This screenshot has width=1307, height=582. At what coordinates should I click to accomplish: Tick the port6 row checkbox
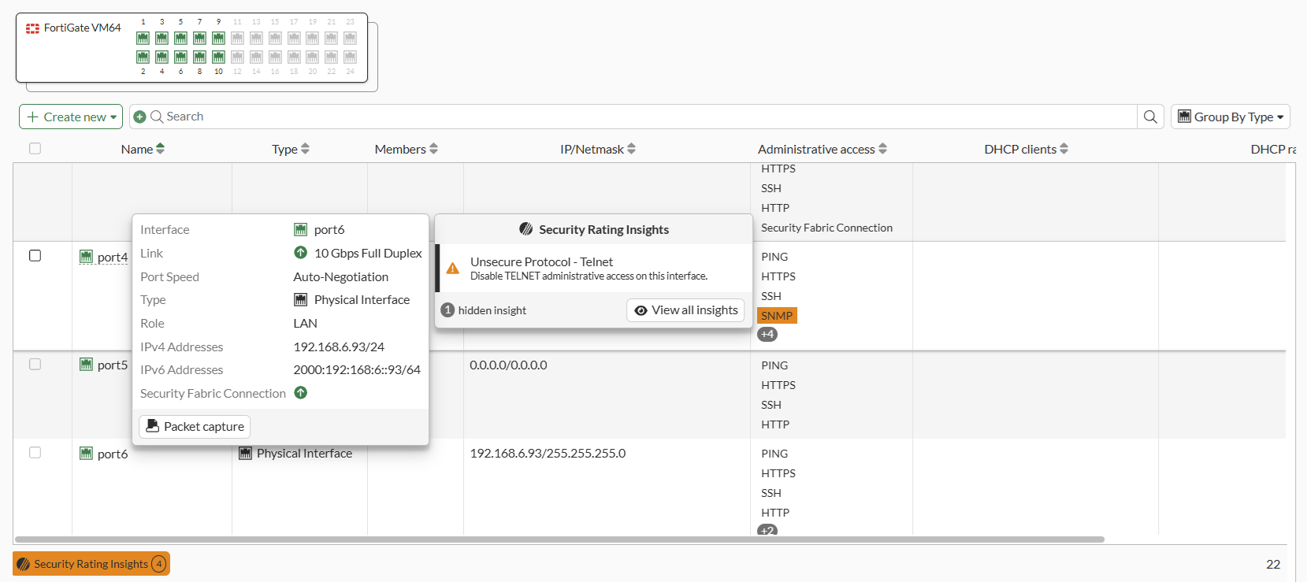[35, 453]
